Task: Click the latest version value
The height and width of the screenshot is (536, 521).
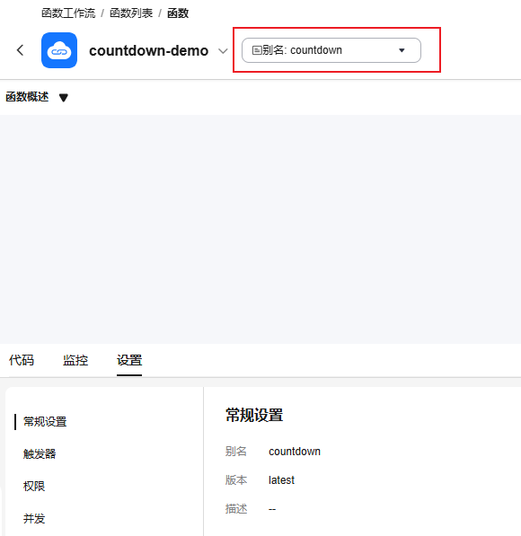Action: coord(281,480)
